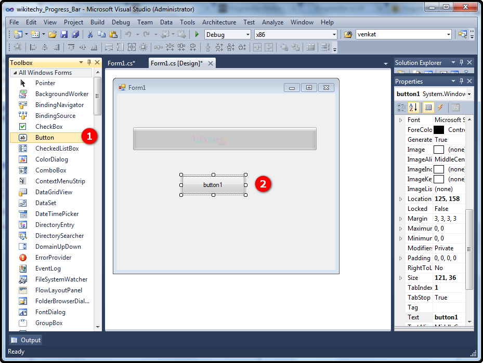Switch to the Form1.cs* code tab
483x363 pixels.
[x=121, y=63]
